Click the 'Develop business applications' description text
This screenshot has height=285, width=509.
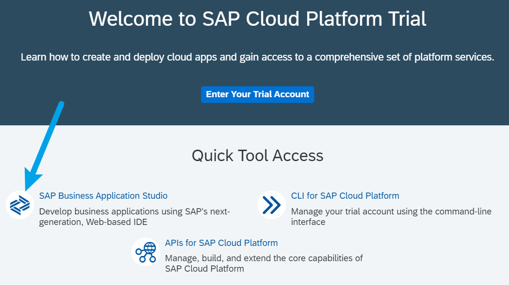click(x=134, y=217)
